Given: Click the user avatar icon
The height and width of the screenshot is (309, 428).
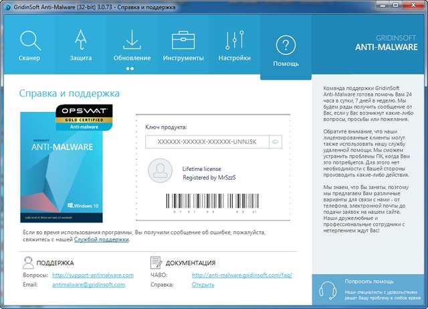Looking at the screenshot, I should point(160,170).
